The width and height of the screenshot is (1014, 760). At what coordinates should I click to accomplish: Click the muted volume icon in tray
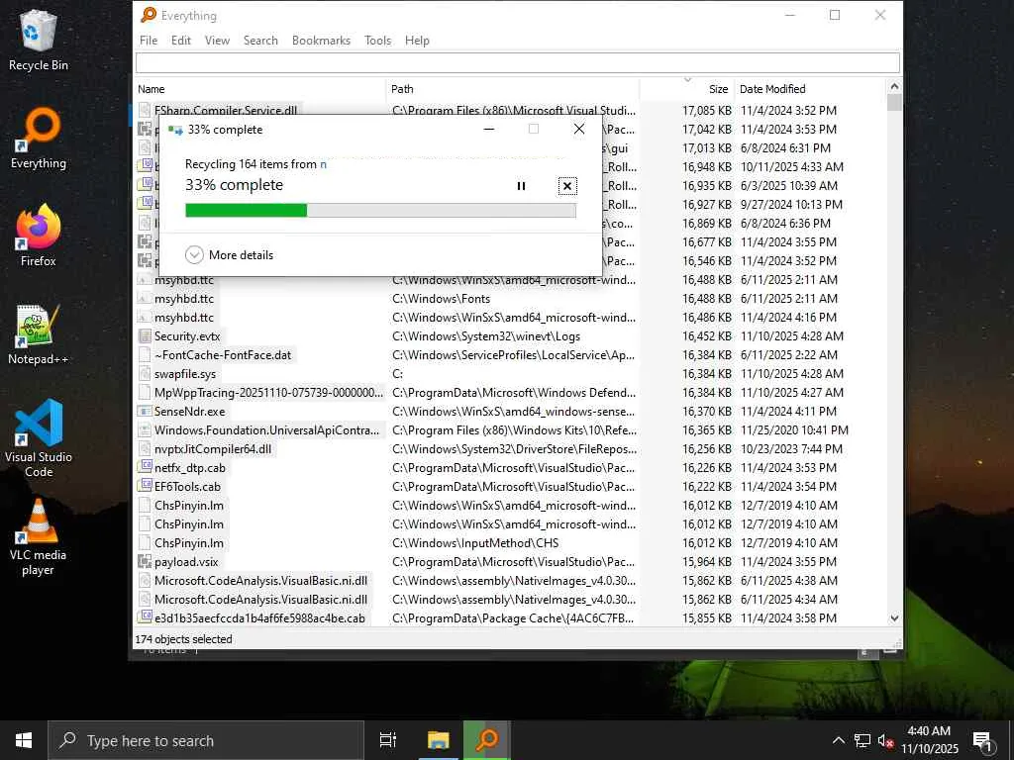(885, 740)
